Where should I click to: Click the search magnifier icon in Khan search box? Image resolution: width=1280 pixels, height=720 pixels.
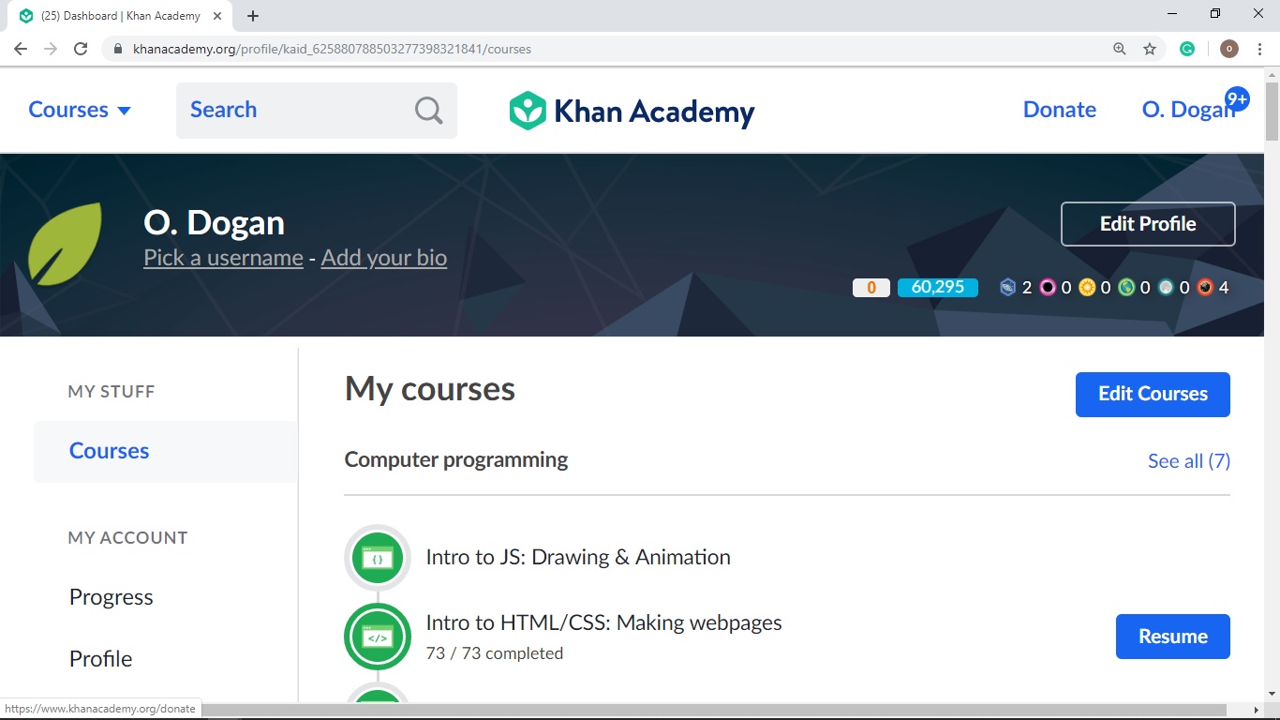click(x=429, y=111)
